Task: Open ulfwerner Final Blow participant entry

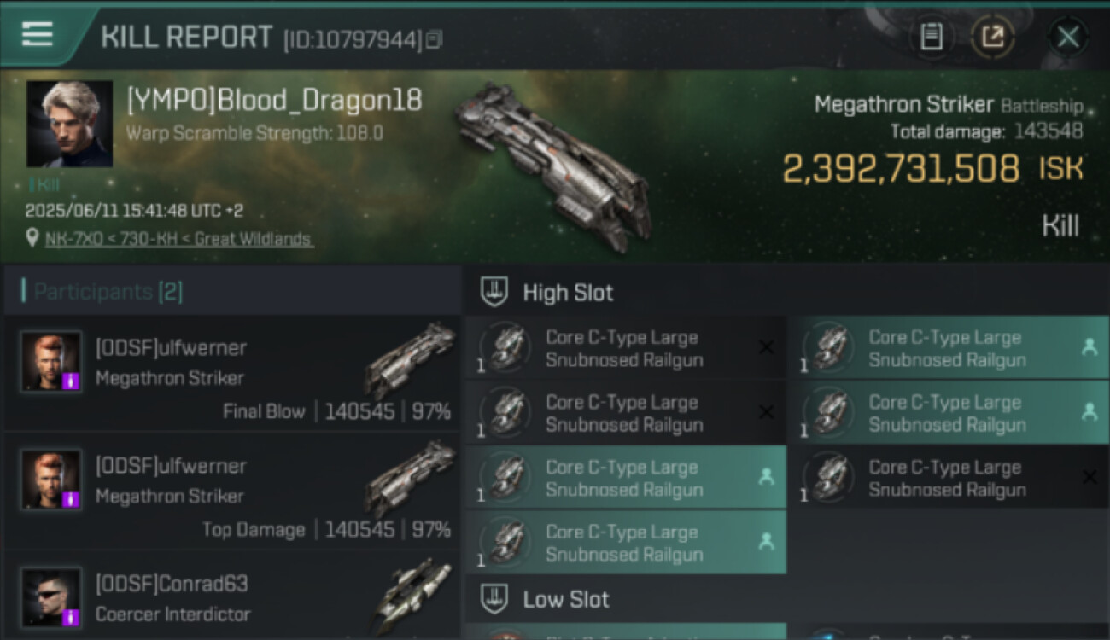Action: click(x=231, y=374)
